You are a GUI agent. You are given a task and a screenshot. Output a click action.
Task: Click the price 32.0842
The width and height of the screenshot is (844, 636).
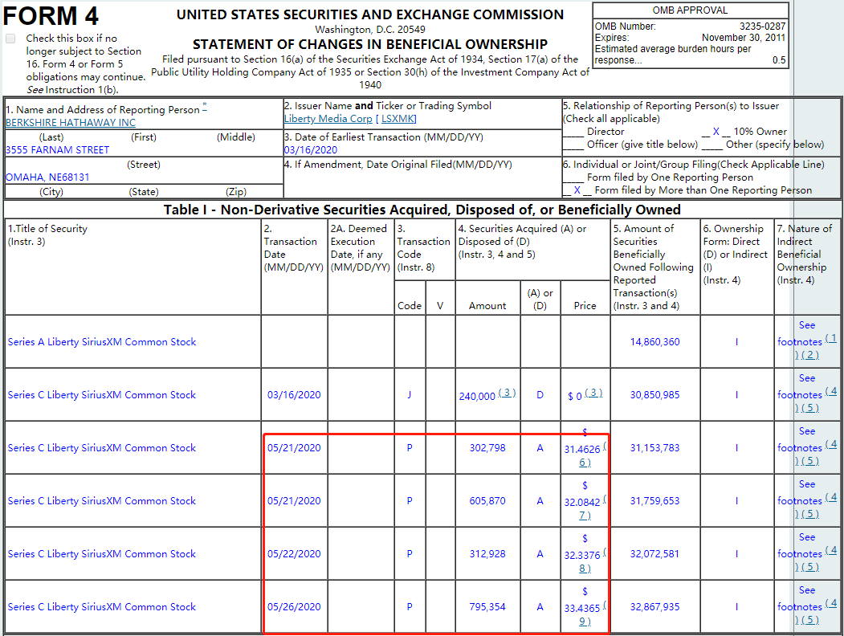(x=582, y=503)
